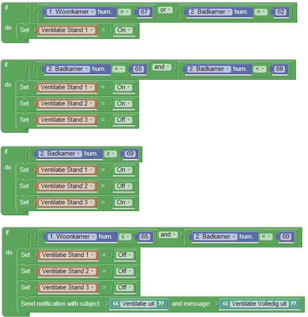Toggle Stand 2 Off state in the '≥ 69' block
Image resolution: width=308 pixels, height=317 pixels.
point(123,186)
